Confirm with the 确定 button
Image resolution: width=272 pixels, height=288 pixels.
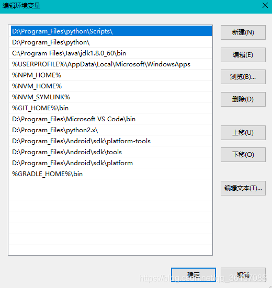[194, 275]
